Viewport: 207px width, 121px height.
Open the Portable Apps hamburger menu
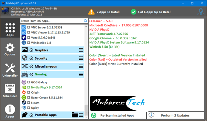click(81, 115)
